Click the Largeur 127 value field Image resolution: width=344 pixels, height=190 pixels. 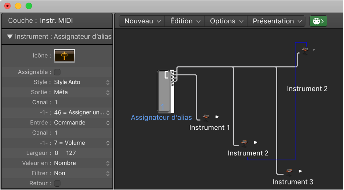coord(71,153)
